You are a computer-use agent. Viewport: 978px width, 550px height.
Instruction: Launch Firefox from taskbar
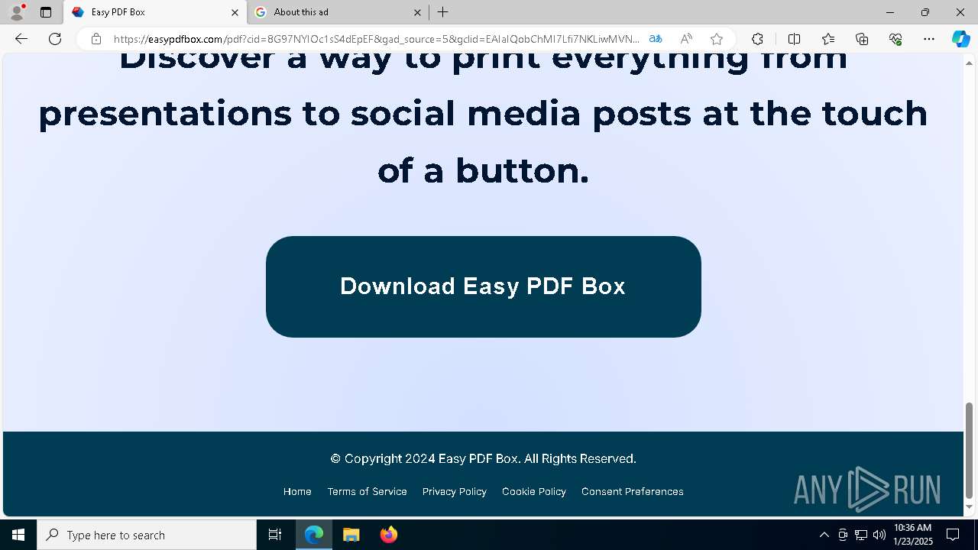[x=389, y=535]
